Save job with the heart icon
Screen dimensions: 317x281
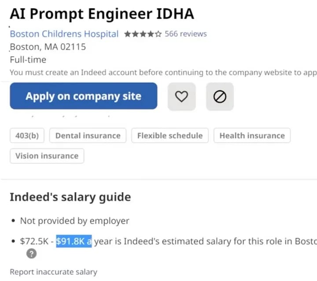click(x=181, y=96)
